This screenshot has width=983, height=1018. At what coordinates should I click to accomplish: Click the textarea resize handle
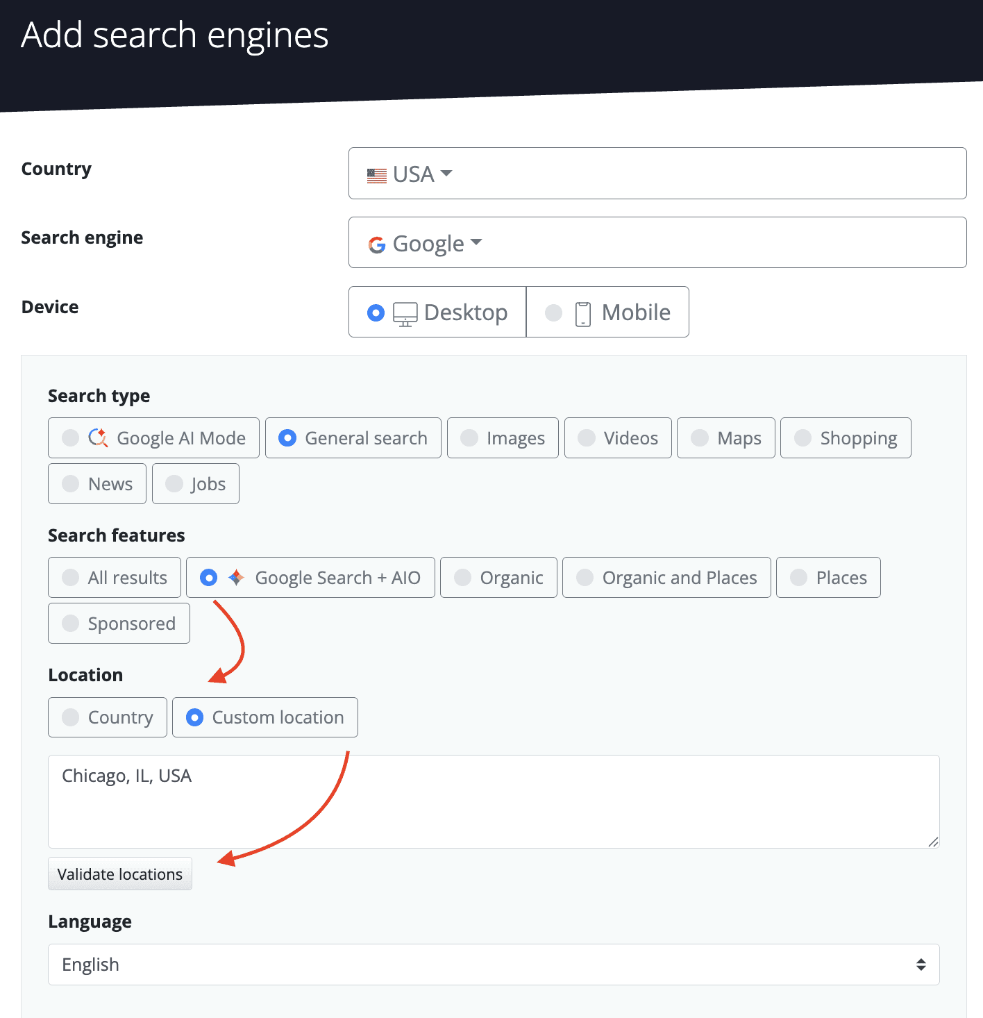(x=932, y=842)
